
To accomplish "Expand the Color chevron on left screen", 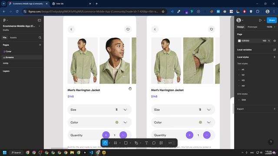I will point(125,122).
